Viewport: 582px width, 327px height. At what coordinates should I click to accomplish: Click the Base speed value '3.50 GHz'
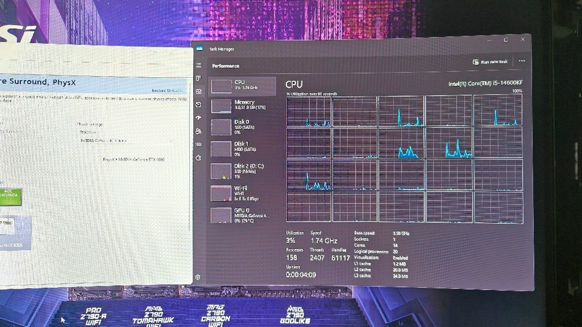click(401, 233)
